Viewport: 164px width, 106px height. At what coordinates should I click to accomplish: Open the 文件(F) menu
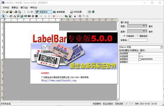coord(6,8)
